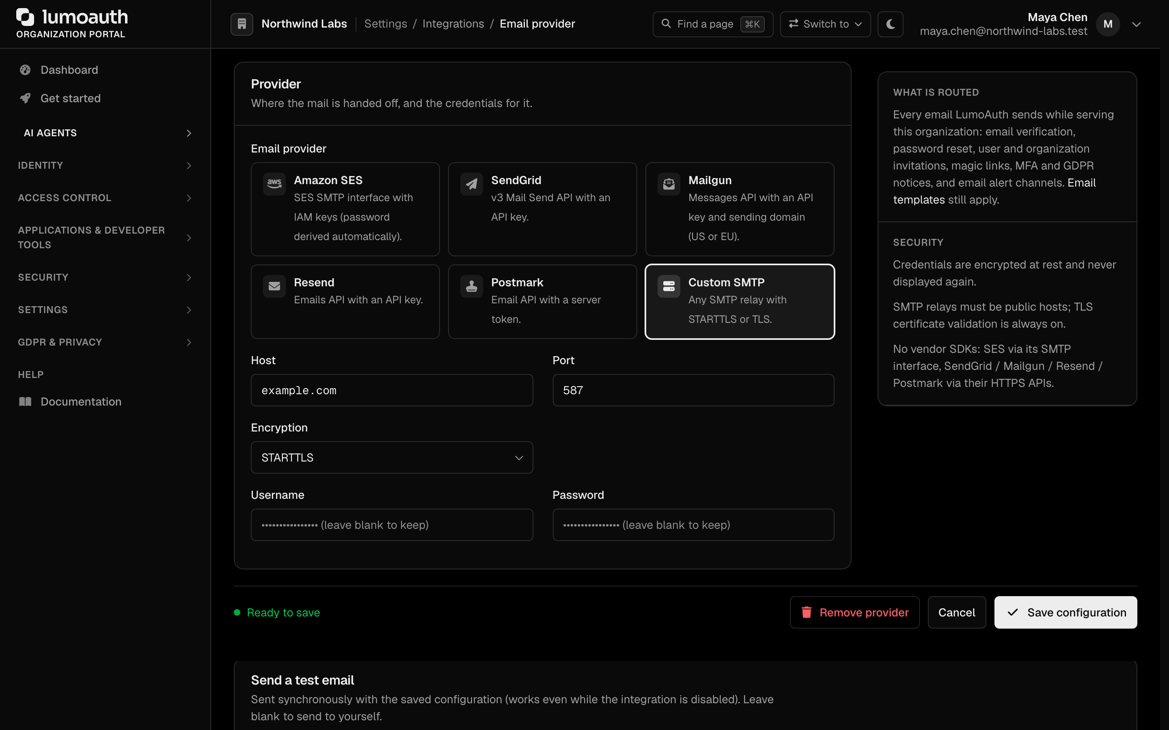Click into the Port field
The width and height of the screenshot is (1169, 730).
693,390
